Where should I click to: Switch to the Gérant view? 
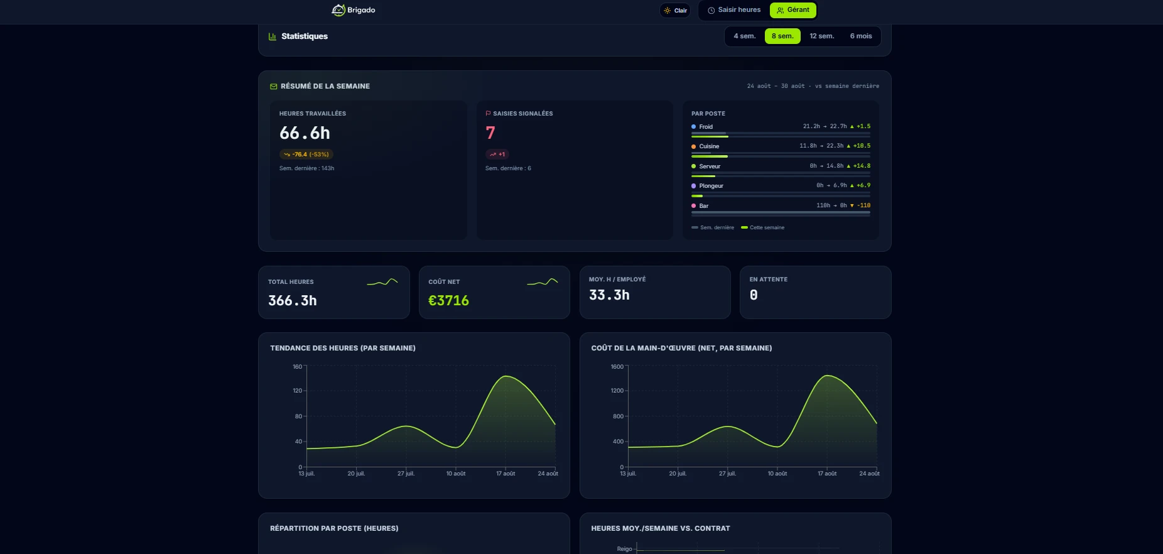(x=792, y=10)
